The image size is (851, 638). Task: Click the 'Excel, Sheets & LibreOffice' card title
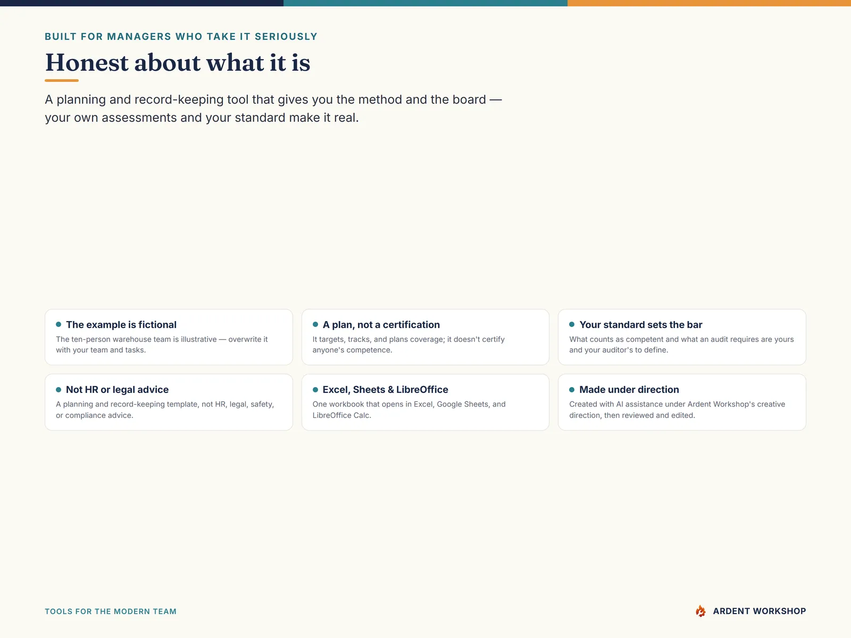pyautogui.click(x=386, y=390)
